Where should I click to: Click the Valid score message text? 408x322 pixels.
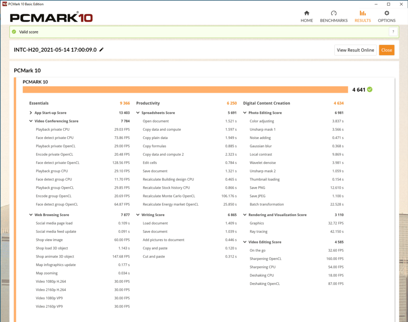(x=29, y=32)
